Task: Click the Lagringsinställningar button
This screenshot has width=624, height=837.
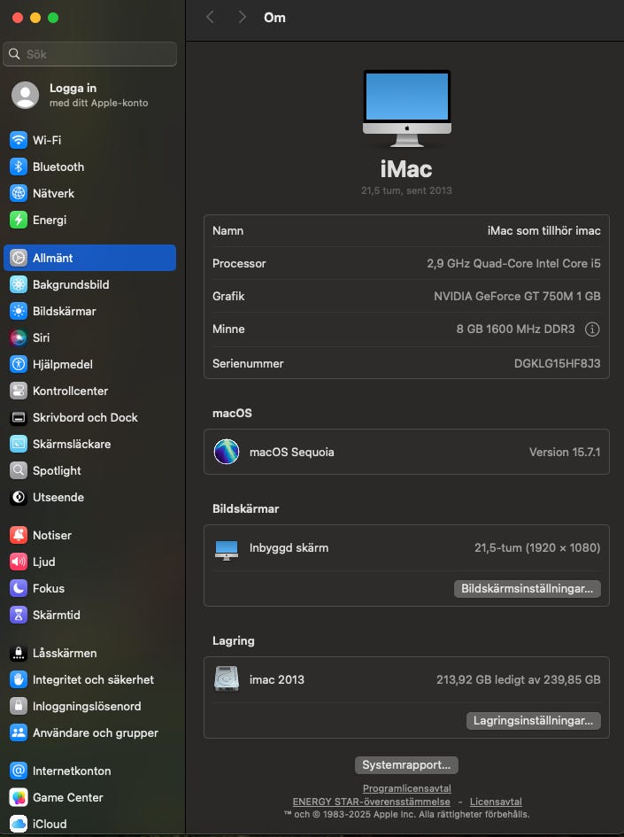Action: point(533,721)
